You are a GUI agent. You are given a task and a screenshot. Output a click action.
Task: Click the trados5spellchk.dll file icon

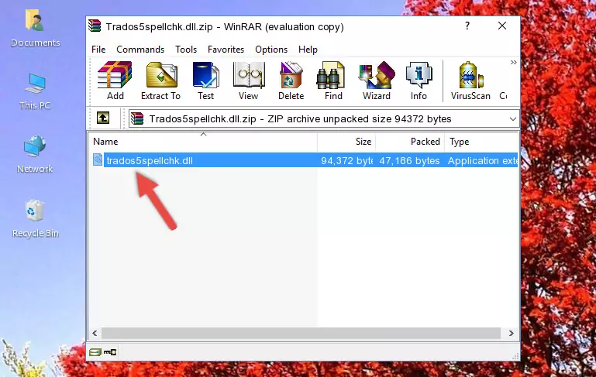point(98,159)
